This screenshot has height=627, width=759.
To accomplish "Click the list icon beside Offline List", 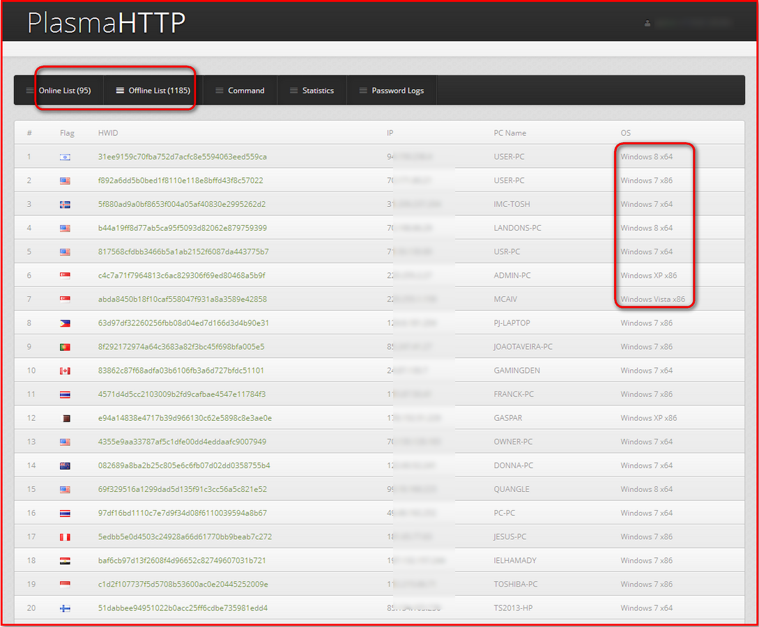I will point(120,91).
